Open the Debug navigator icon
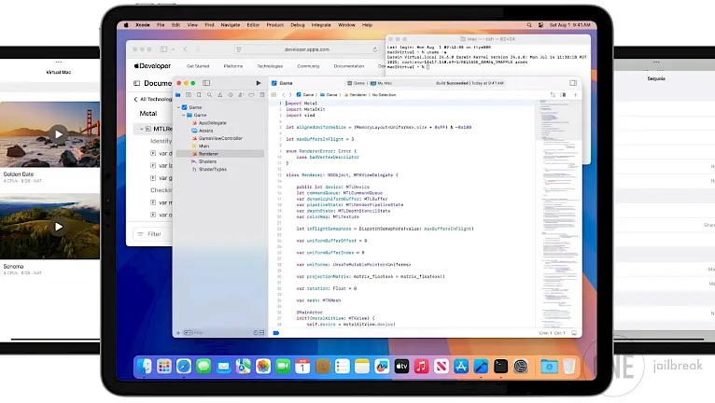Viewport: 715px width, 403px height. point(241,95)
